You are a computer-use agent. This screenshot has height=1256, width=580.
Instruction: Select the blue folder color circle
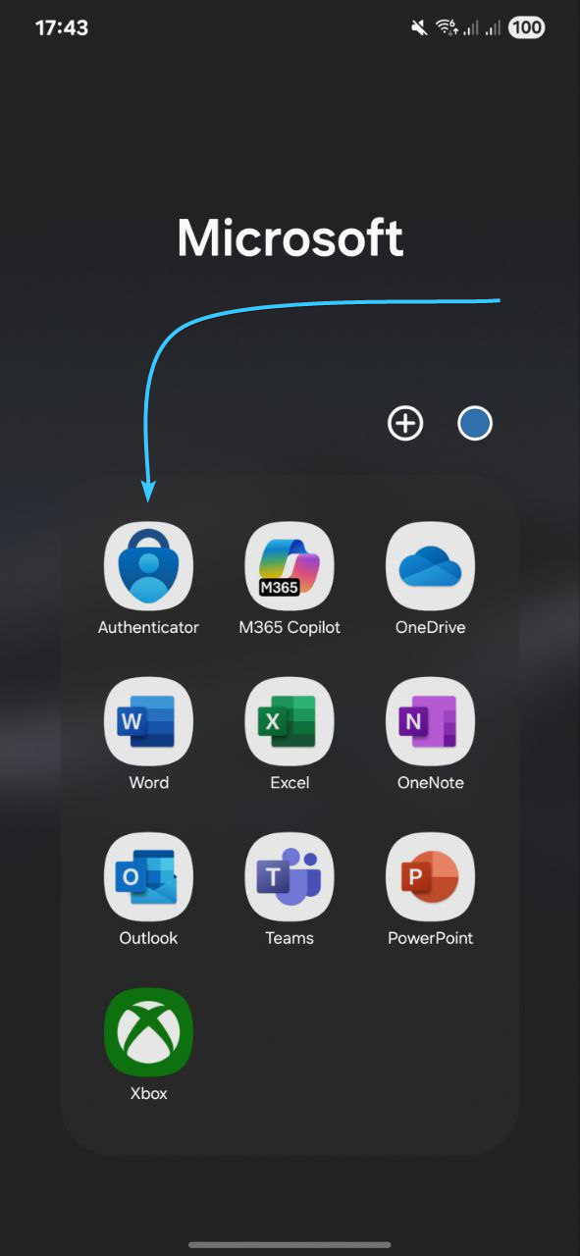point(475,424)
